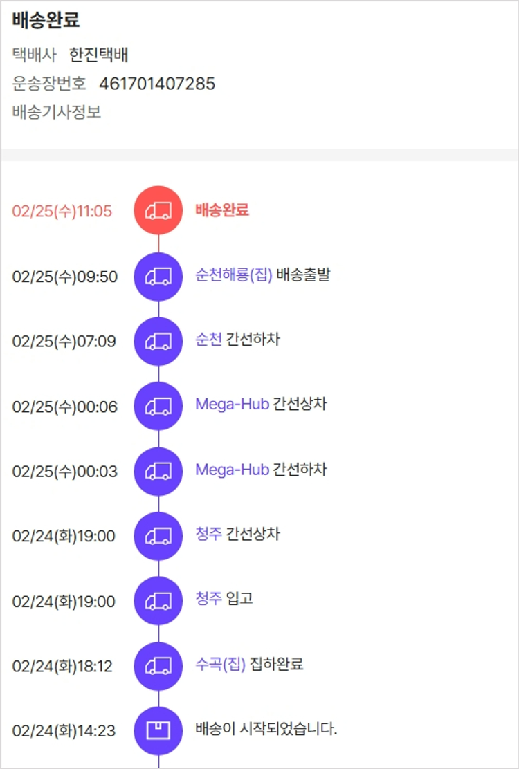Click the red truck icon for 배송완료
The height and width of the screenshot is (769, 519).
158,210
